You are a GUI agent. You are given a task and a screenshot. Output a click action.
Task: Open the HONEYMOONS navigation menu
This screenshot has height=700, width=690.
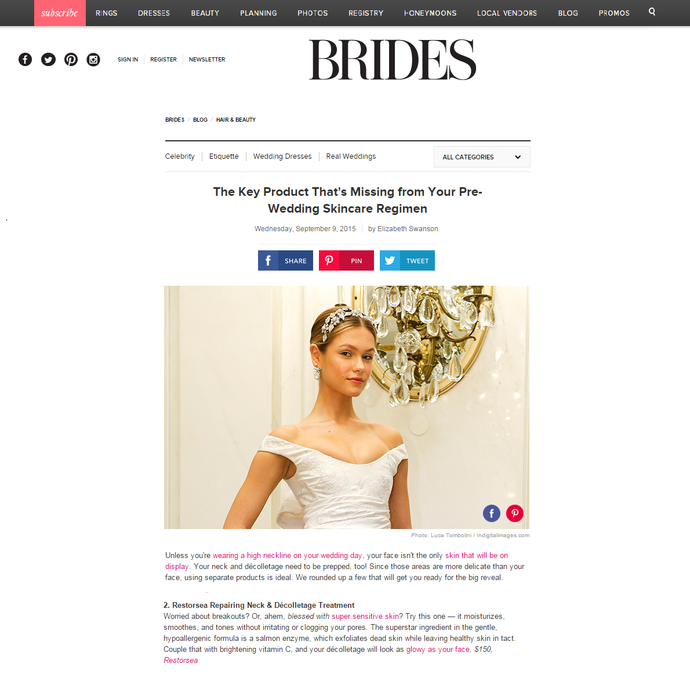tap(430, 13)
